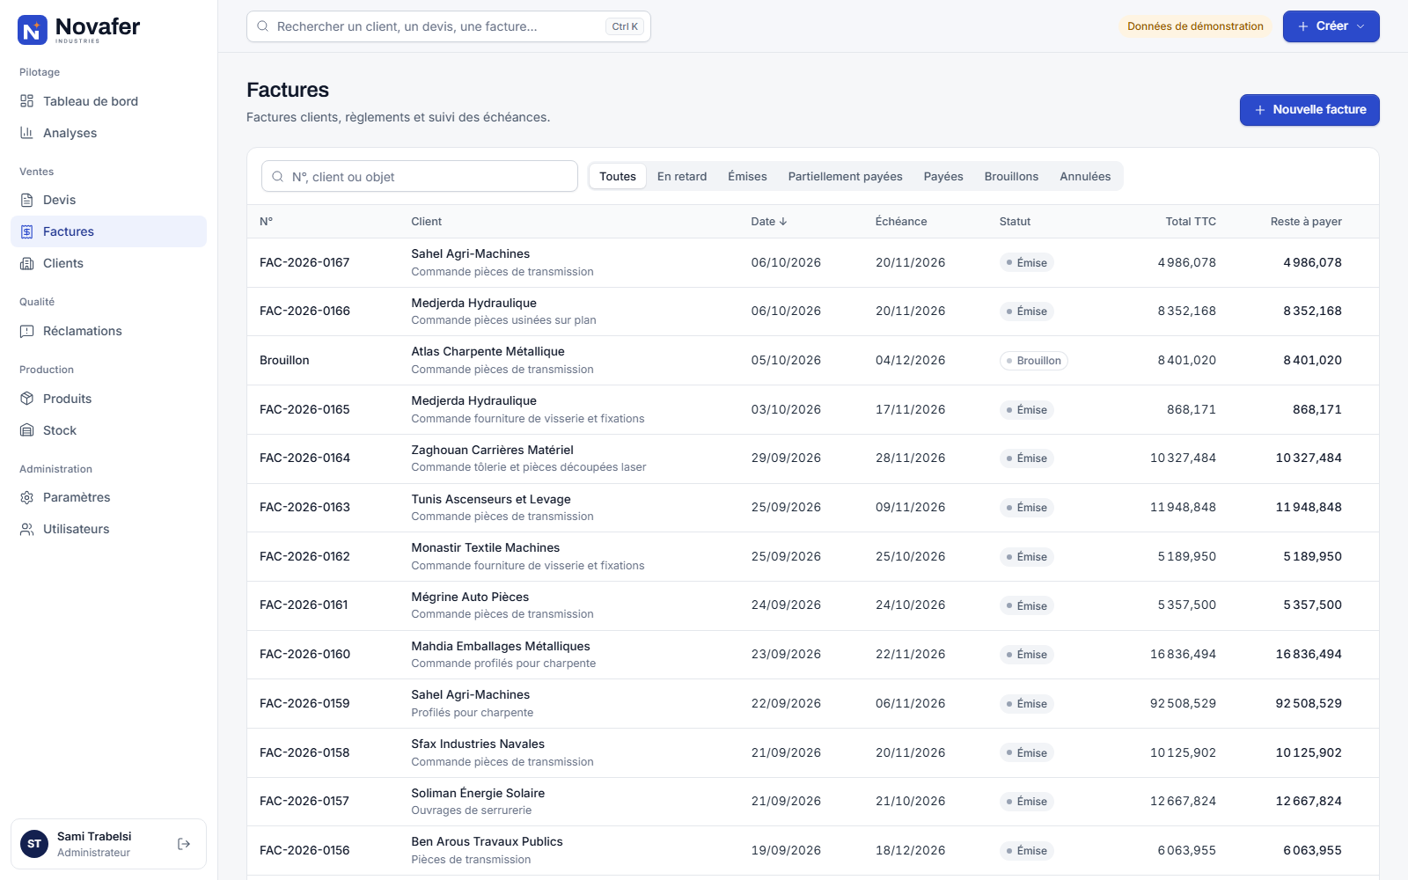Open Réclamations message icon in sidebar
This screenshot has width=1408, height=880.
(x=27, y=331)
